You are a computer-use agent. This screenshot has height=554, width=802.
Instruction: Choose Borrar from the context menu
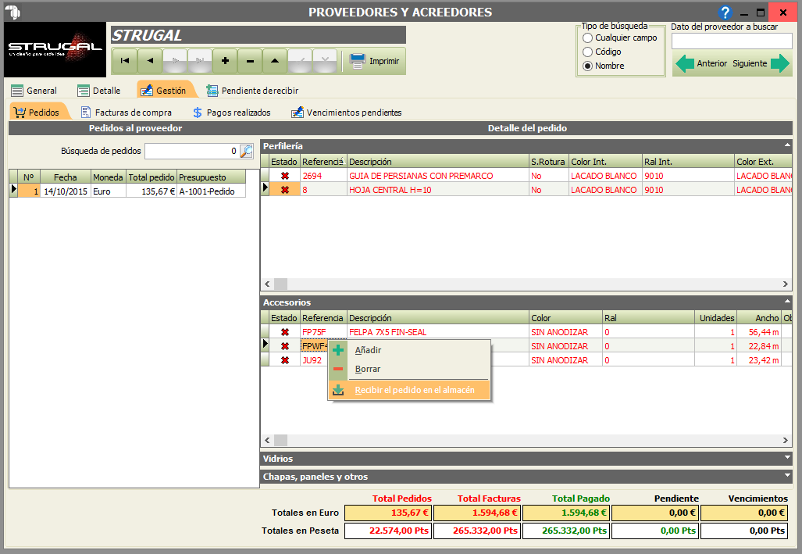(409, 369)
